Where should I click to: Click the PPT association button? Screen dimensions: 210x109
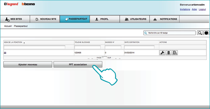tap(78, 64)
